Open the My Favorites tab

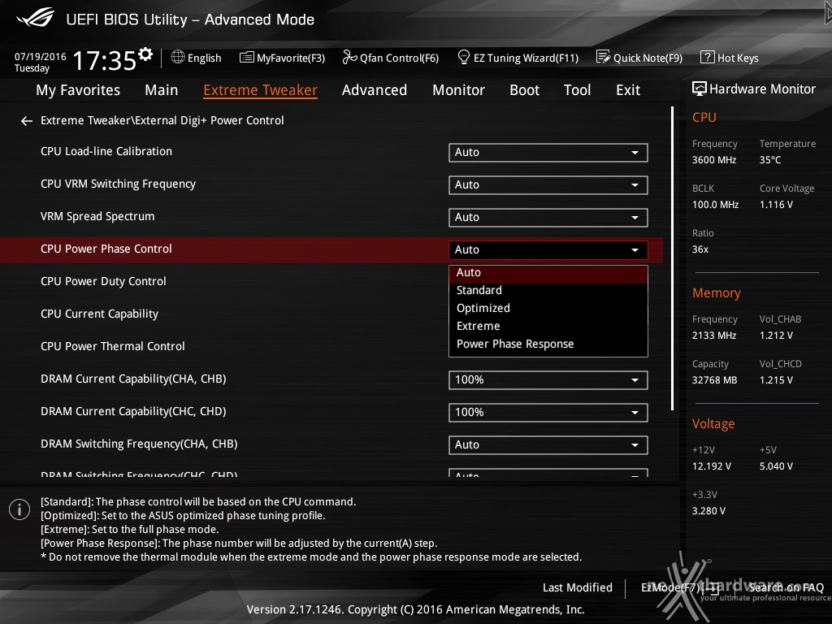coord(78,90)
